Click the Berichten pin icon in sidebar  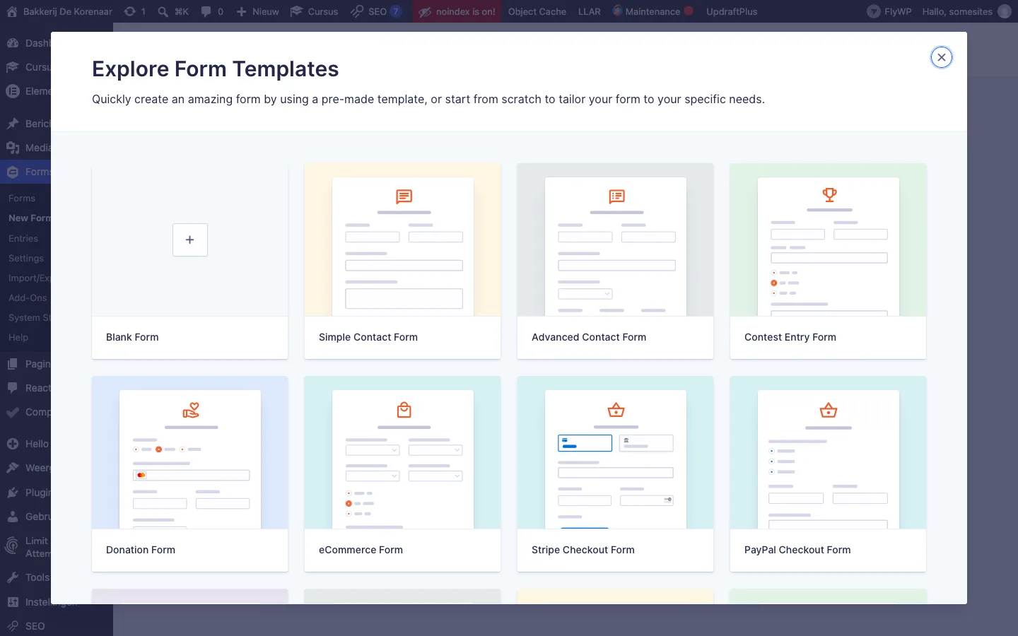click(x=12, y=124)
